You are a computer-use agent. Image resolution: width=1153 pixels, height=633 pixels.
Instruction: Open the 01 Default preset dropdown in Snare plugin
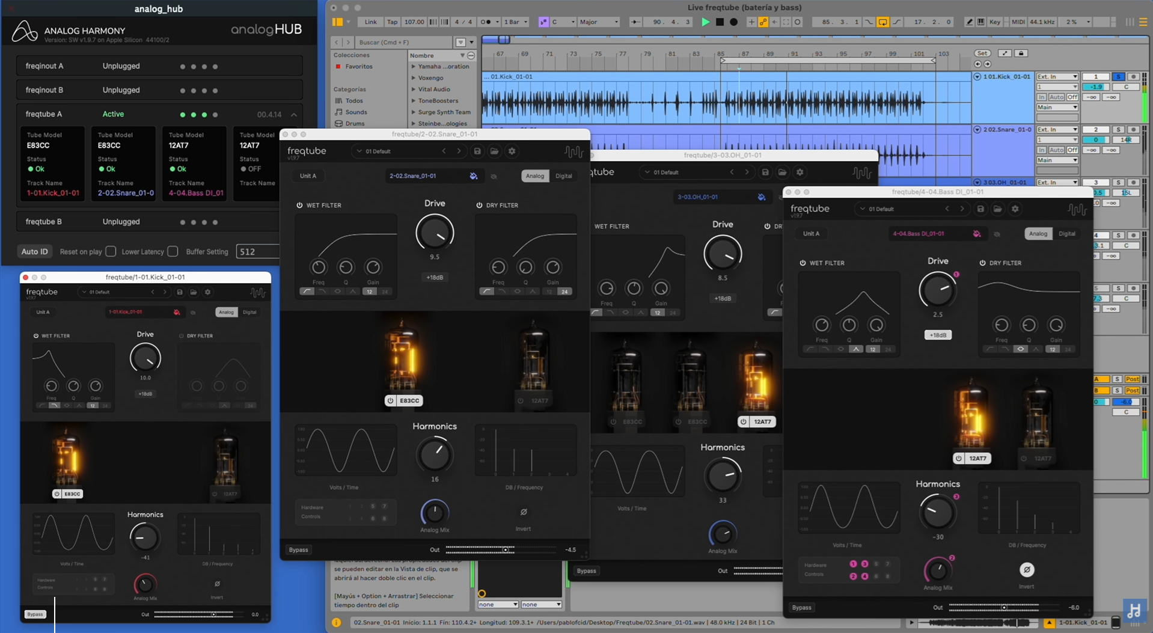pyautogui.click(x=378, y=151)
